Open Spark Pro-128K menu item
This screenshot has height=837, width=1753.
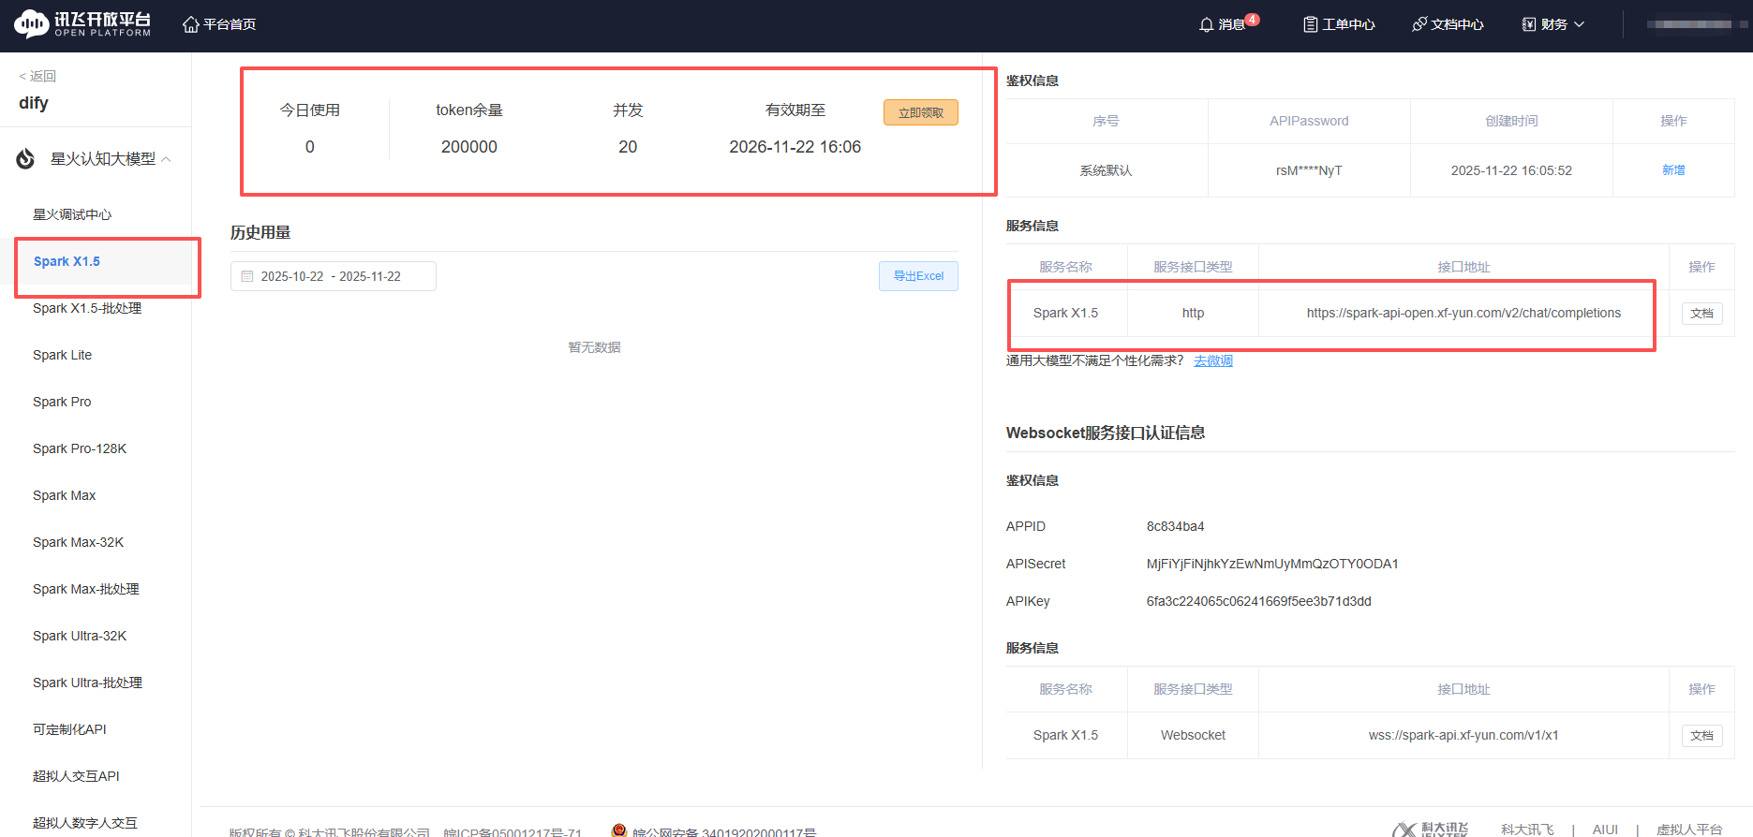[80, 448]
